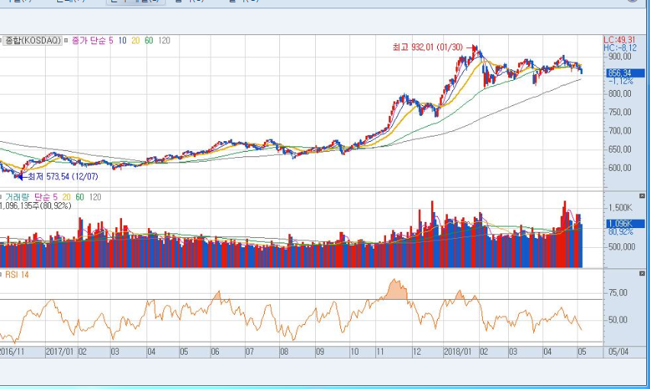Select the 60-period MA in volume legend
This screenshot has height=389, width=650.
(79, 197)
